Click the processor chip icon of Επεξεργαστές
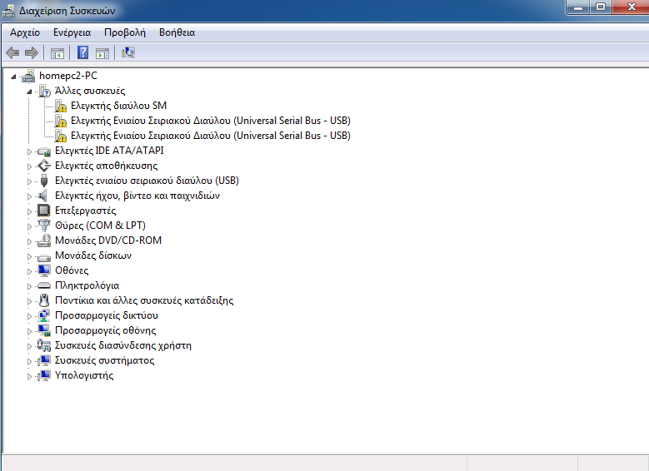The height and width of the screenshot is (471, 649). click(x=44, y=211)
